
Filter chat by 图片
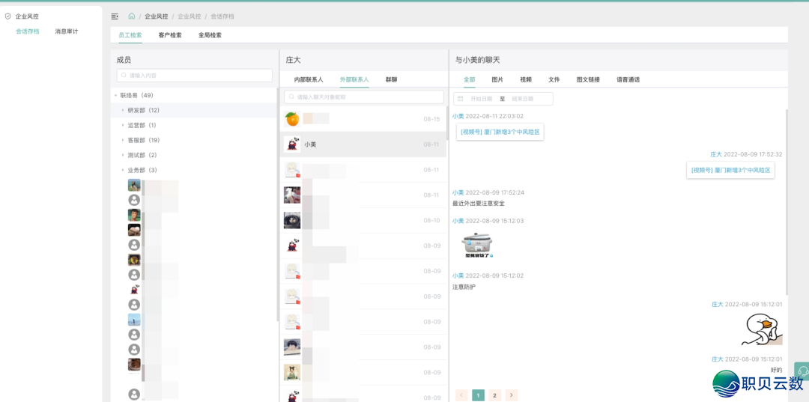pos(497,80)
